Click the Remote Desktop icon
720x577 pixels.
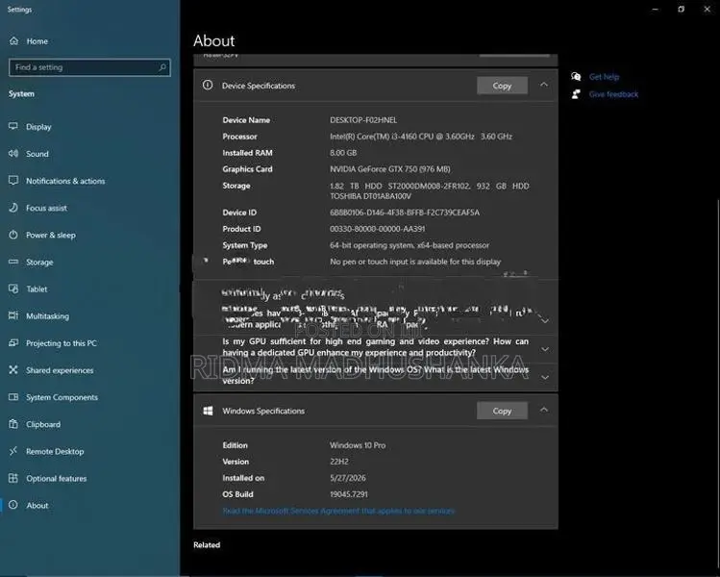pyautogui.click(x=13, y=451)
